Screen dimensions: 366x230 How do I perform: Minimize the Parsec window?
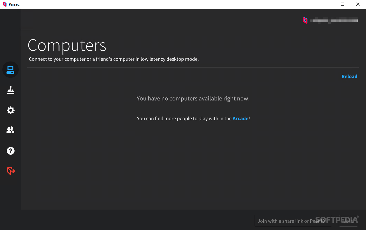pos(328,4)
